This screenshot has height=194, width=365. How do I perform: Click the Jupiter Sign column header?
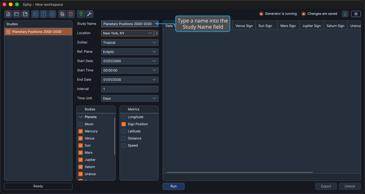(x=311, y=26)
